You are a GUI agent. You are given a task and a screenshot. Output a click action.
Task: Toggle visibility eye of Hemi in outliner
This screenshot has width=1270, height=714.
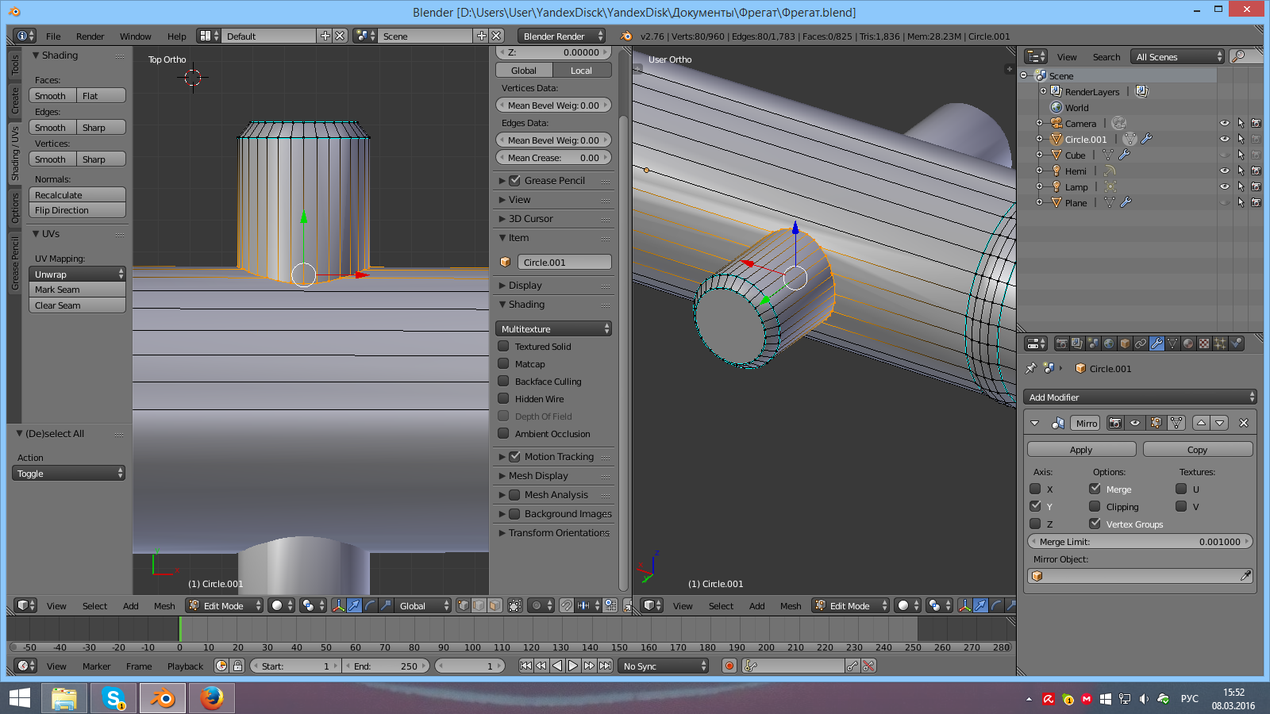click(x=1225, y=171)
